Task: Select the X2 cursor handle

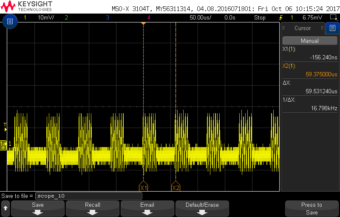Action: click(x=176, y=186)
